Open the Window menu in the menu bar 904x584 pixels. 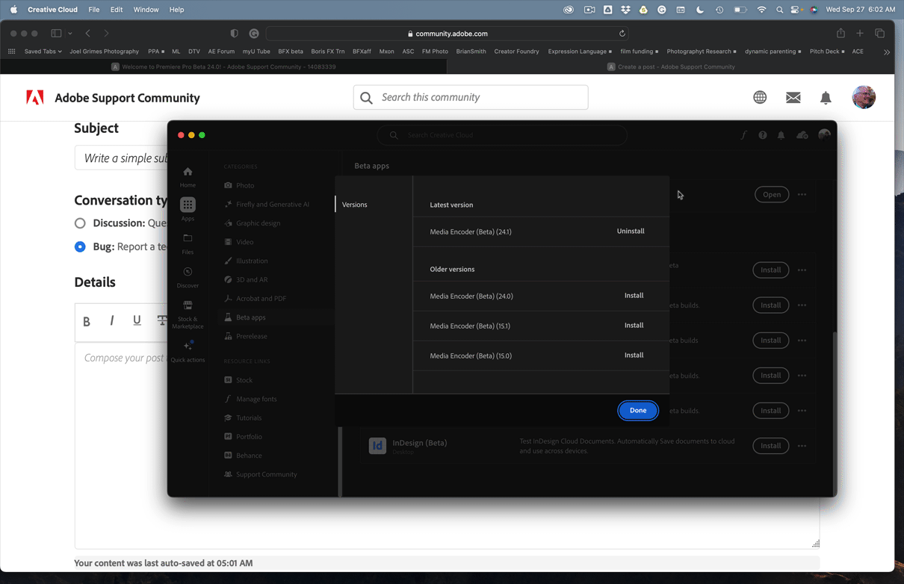pyautogui.click(x=146, y=10)
